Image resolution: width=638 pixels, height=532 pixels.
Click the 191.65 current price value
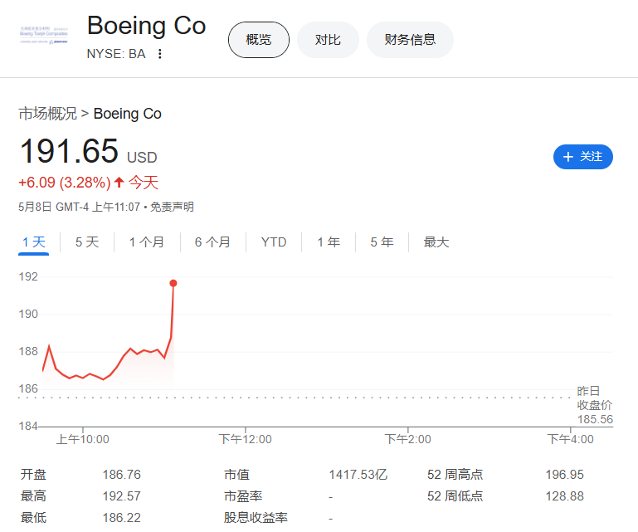point(69,151)
